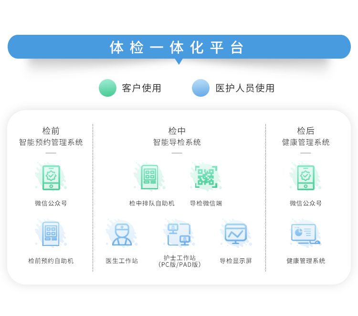Select the 检后 section heading at top right
Viewport: 358px width, 316px height.
pyautogui.click(x=305, y=131)
